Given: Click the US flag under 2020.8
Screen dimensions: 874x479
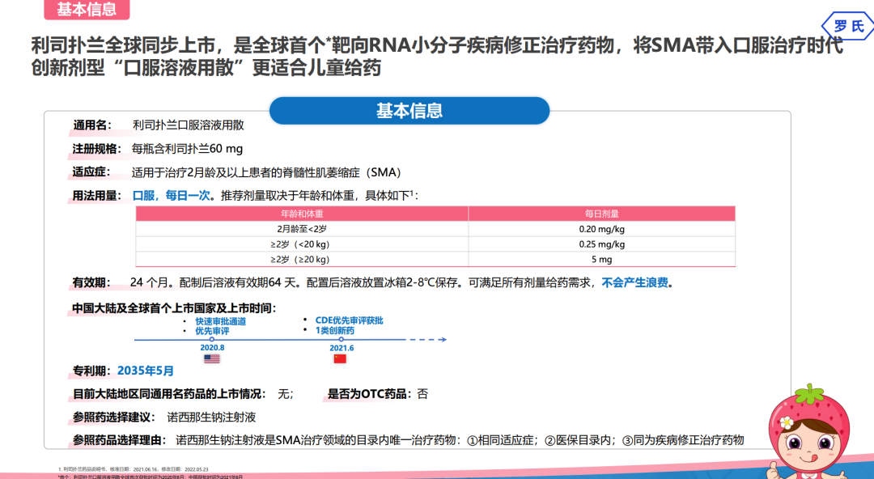Looking at the screenshot, I should click(x=212, y=359).
